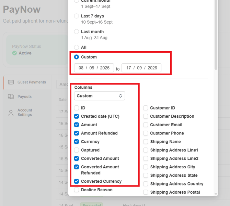Tick the Shipping Address Postal checkbox
This screenshot has width=230, height=206.
[146, 192]
